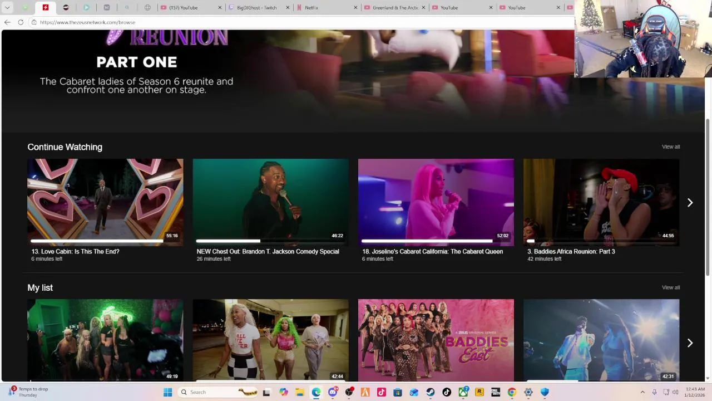Open the Windows Start menu
The height and width of the screenshot is (401, 712).
point(167,392)
